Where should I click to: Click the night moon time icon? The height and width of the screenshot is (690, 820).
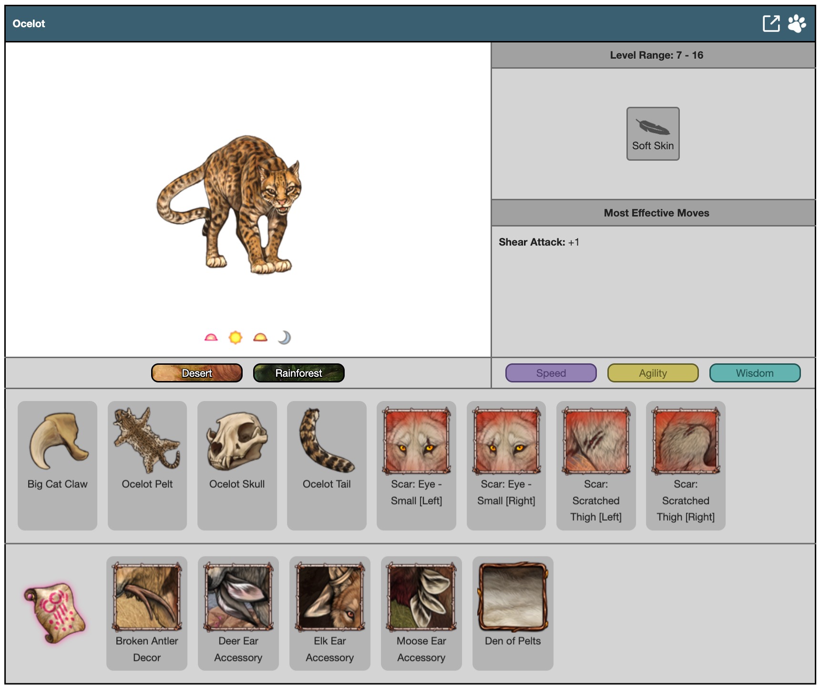pos(284,338)
